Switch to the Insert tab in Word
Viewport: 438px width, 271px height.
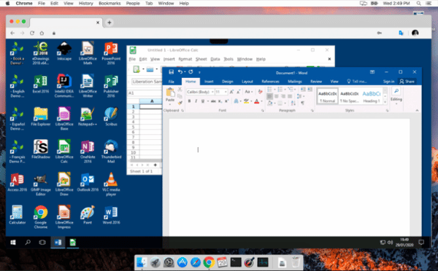tap(209, 82)
